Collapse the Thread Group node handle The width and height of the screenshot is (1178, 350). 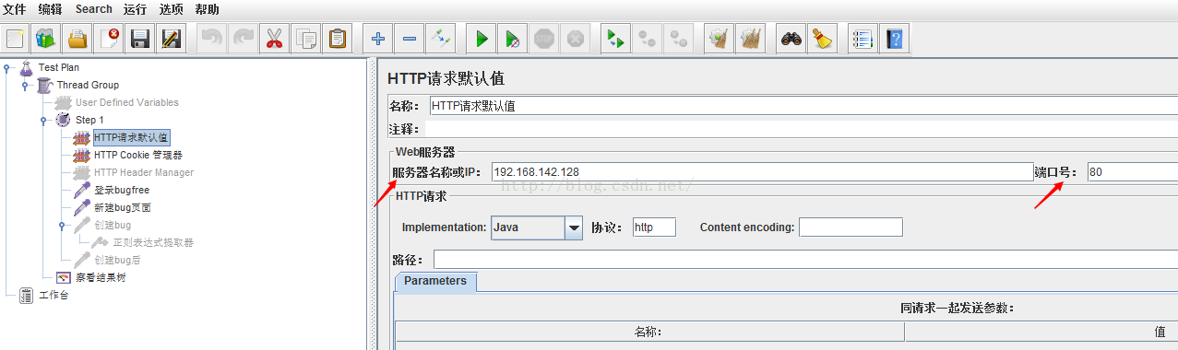(x=25, y=85)
